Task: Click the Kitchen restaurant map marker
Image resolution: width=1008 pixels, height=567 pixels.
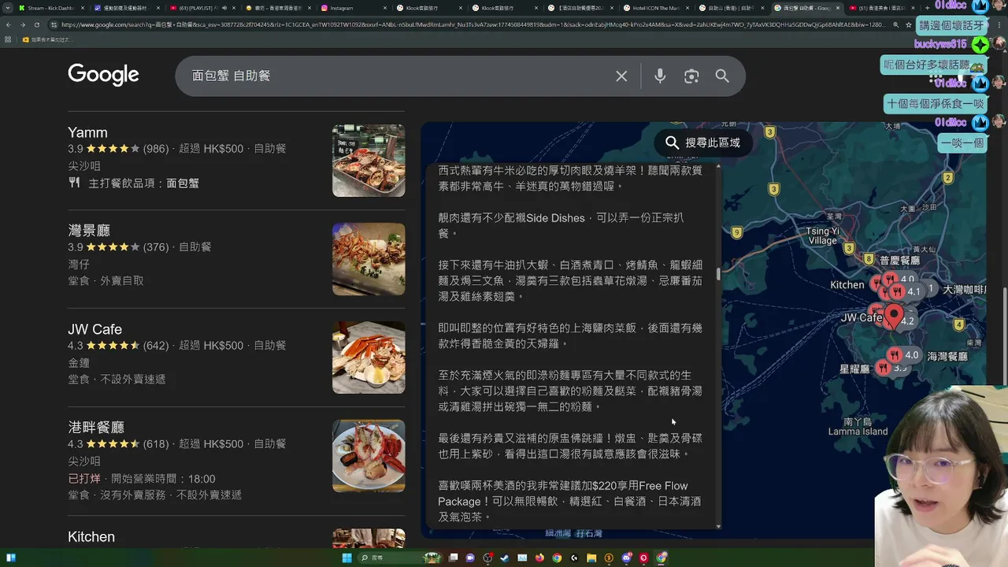Action: (876, 284)
